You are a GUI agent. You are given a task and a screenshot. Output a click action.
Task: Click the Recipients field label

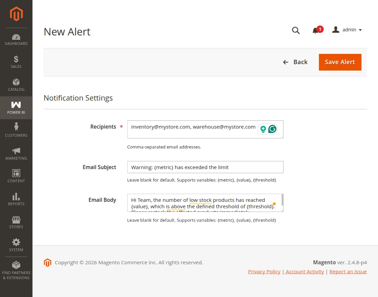pyautogui.click(x=103, y=127)
